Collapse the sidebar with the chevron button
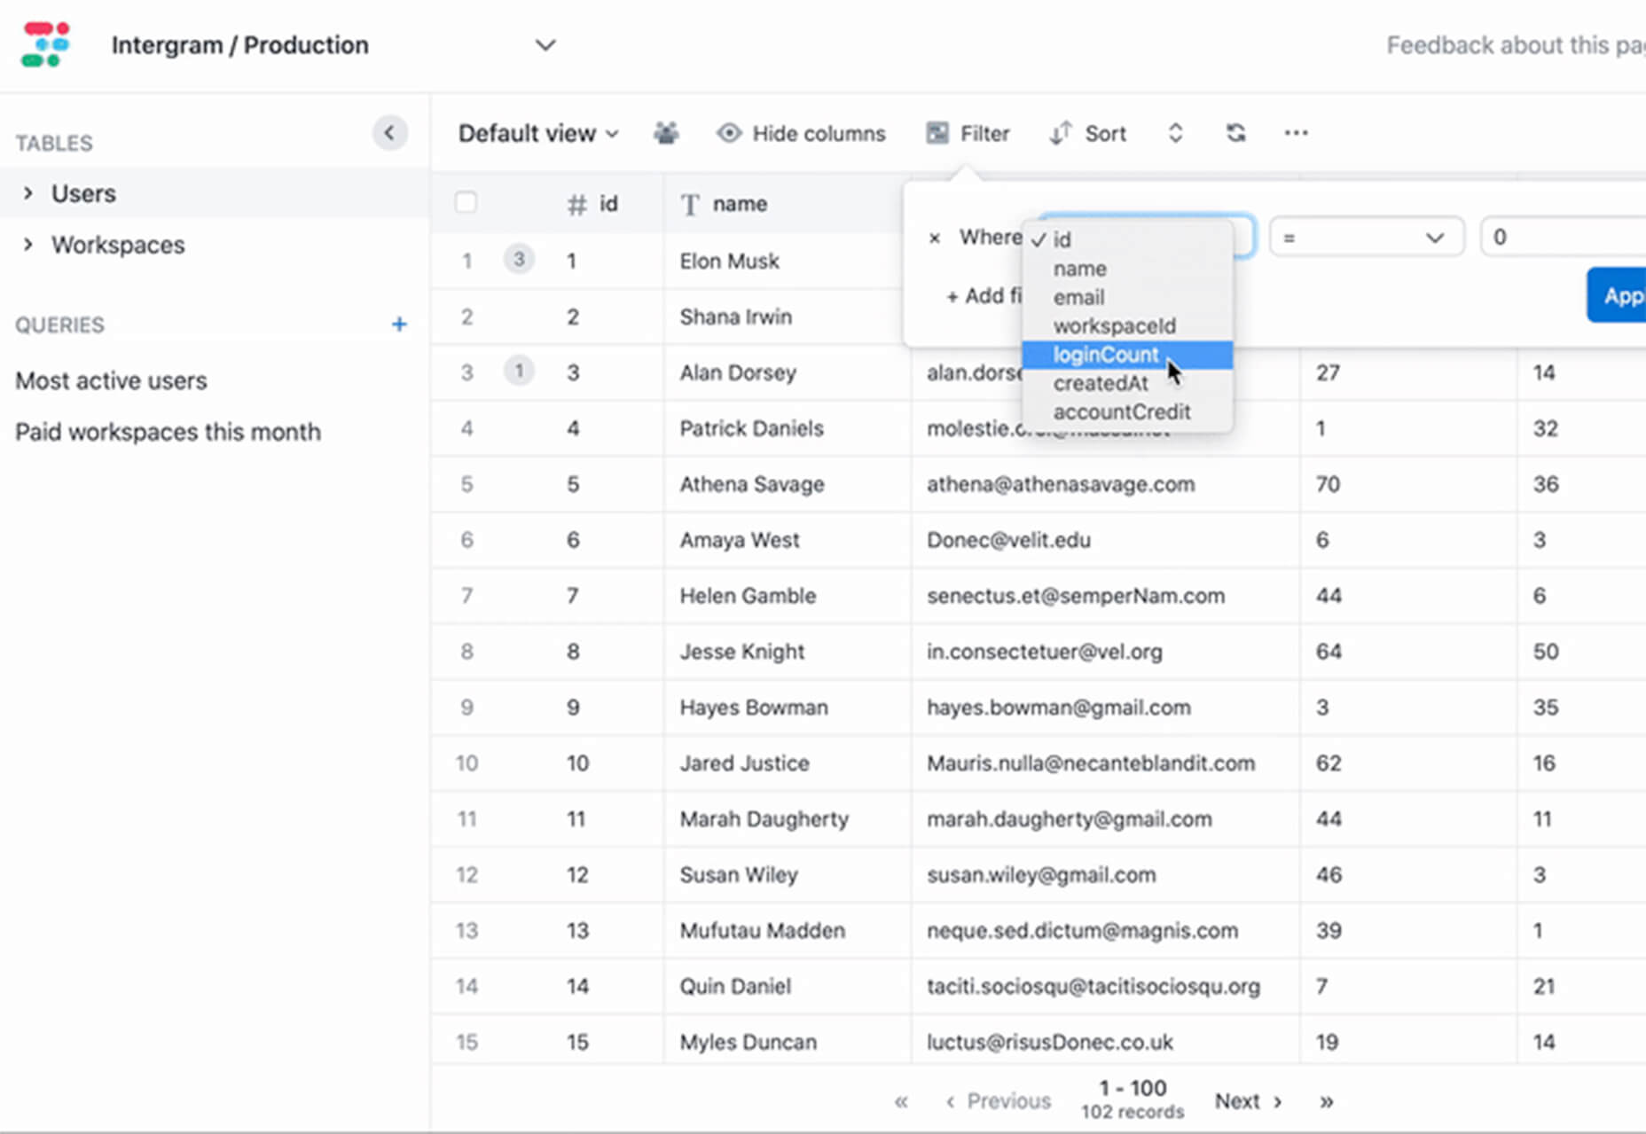This screenshot has width=1646, height=1134. click(389, 133)
